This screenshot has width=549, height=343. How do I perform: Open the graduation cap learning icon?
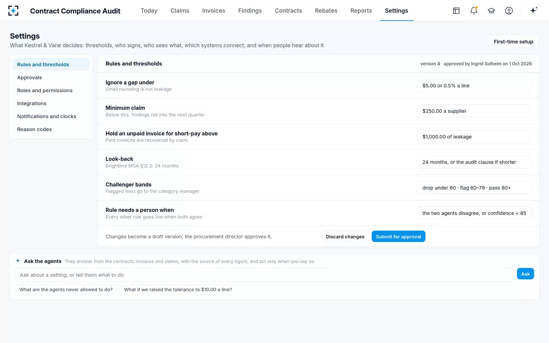[x=491, y=11]
